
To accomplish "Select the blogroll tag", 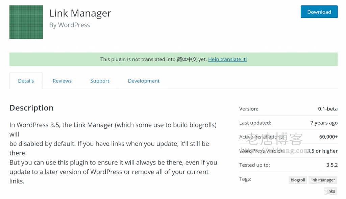I will 297,180.
